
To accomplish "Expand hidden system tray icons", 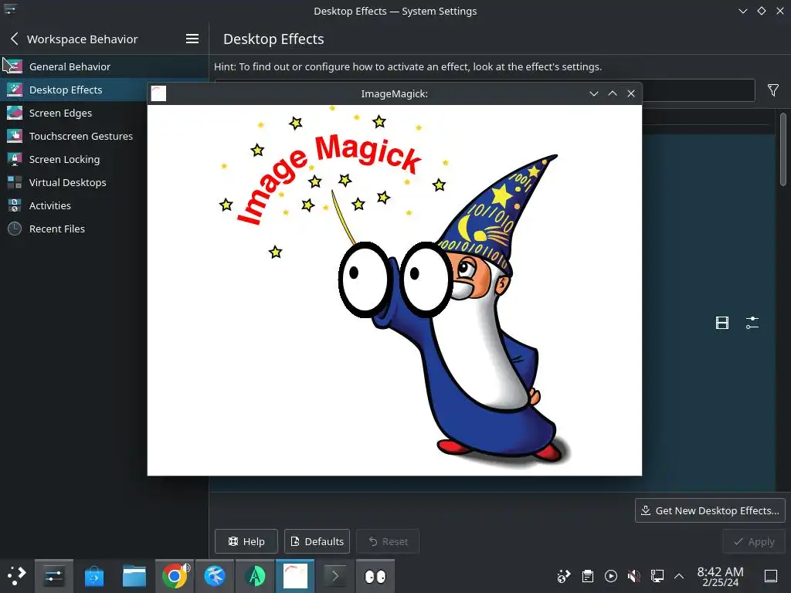I will tap(679, 576).
